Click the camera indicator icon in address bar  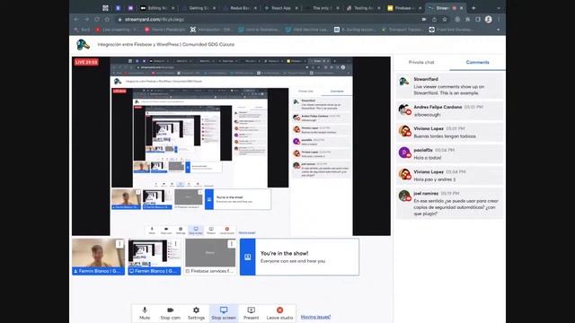click(424, 20)
